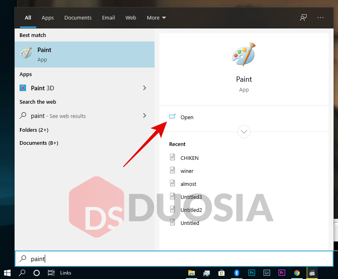338x279 pixels.
Task: Click the Paint title in preview pane
Action: 244,79
